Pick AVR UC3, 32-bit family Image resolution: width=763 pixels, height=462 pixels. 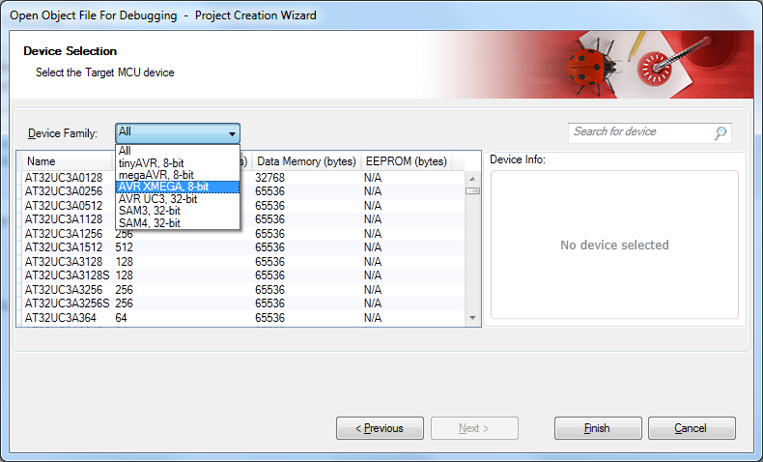(157, 199)
